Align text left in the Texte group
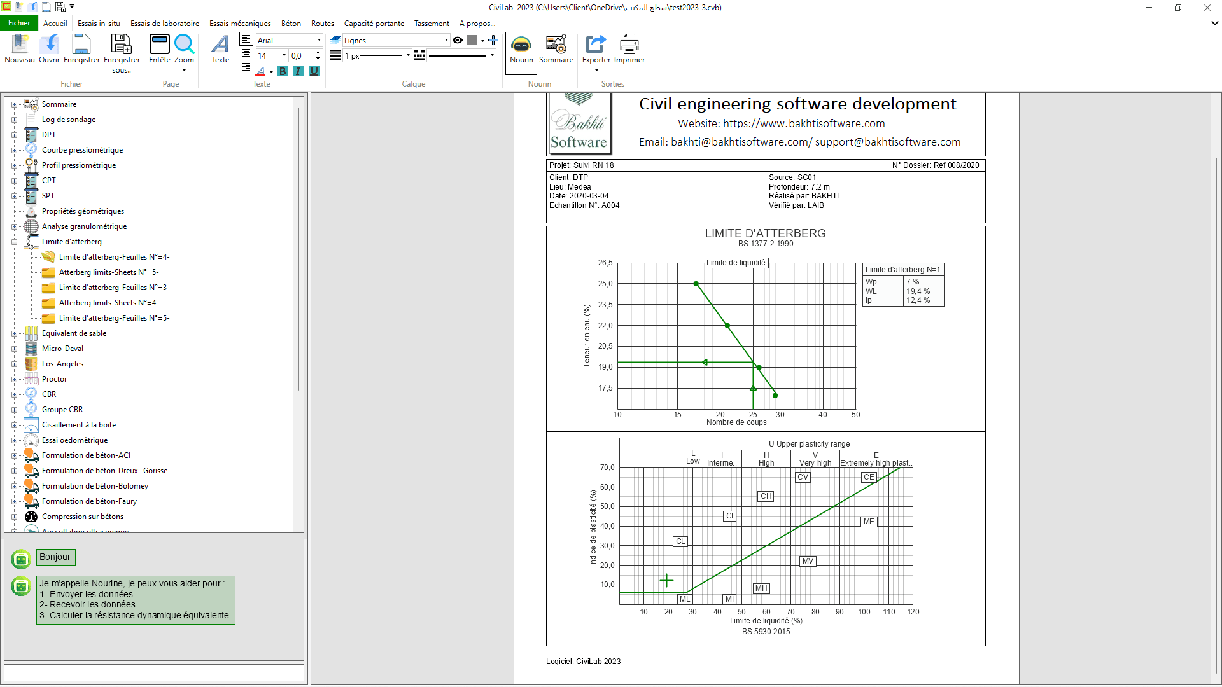Screen dimensions: 1222x687 [x=246, y=39]
